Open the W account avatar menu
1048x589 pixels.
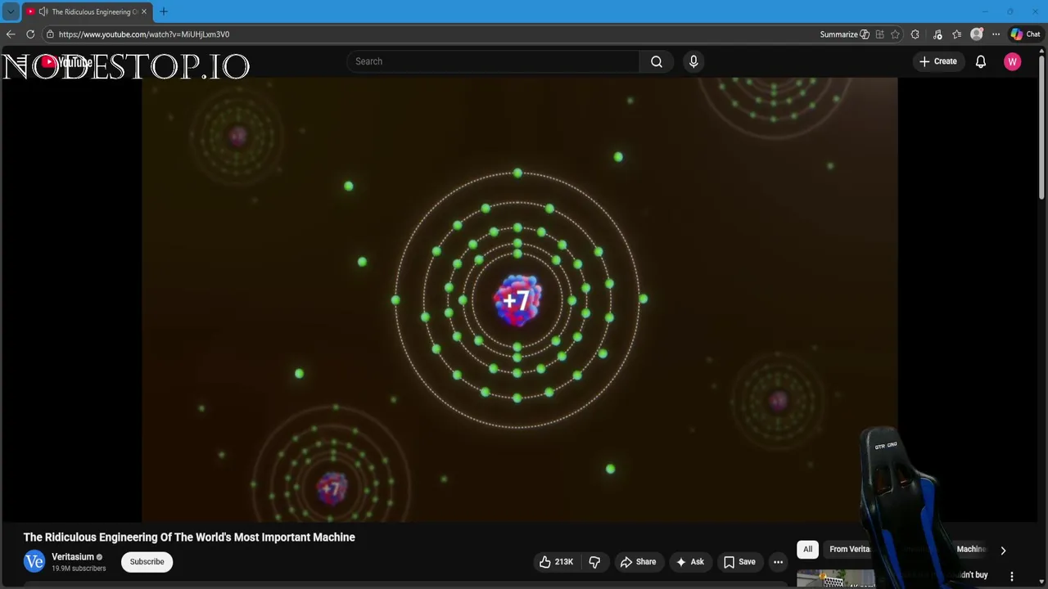[1013, 61]
